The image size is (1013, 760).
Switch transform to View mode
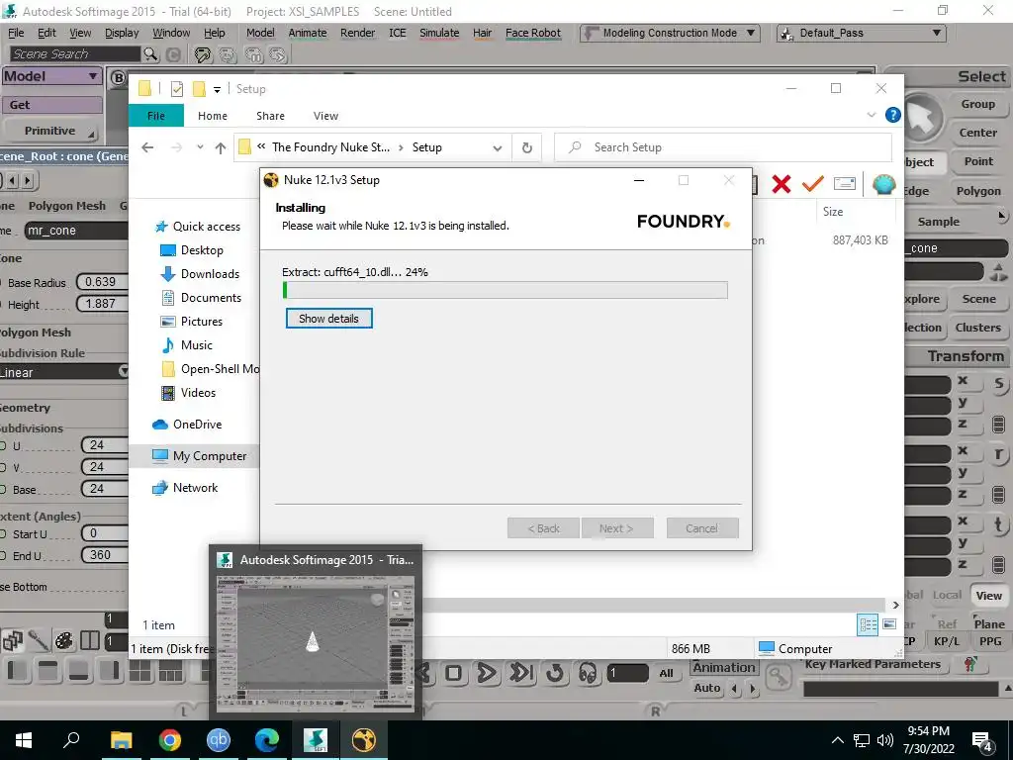(x=988, y=595)
